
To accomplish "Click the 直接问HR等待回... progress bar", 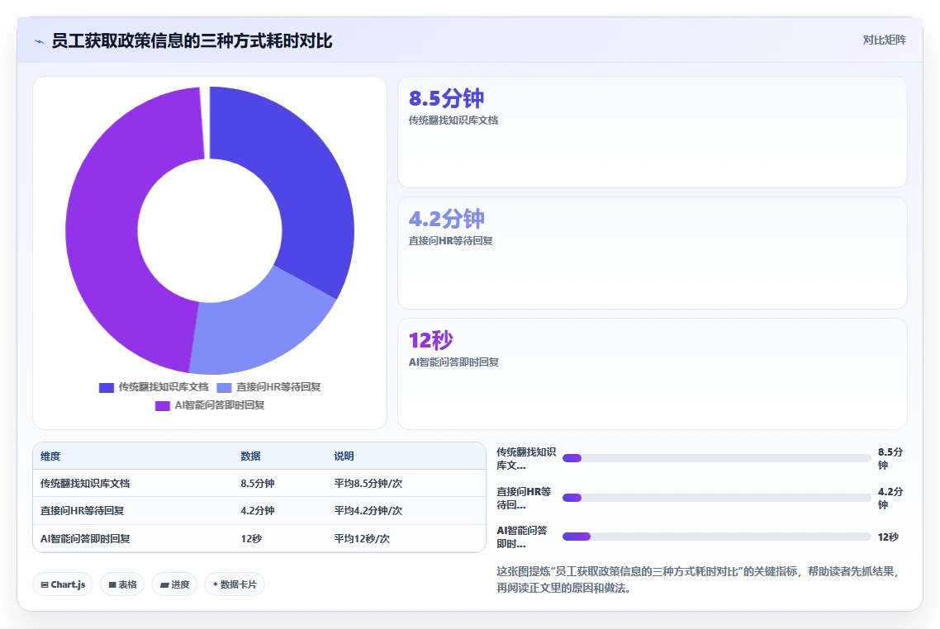I will pos(716,498).
